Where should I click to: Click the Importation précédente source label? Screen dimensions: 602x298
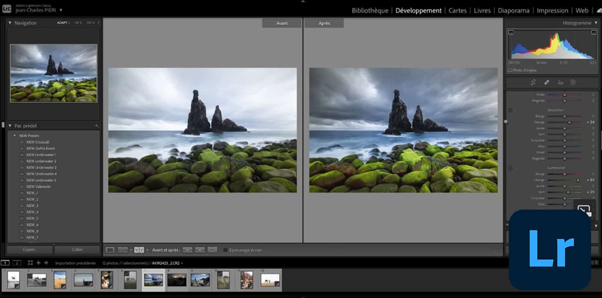click(x=75, y=263)
